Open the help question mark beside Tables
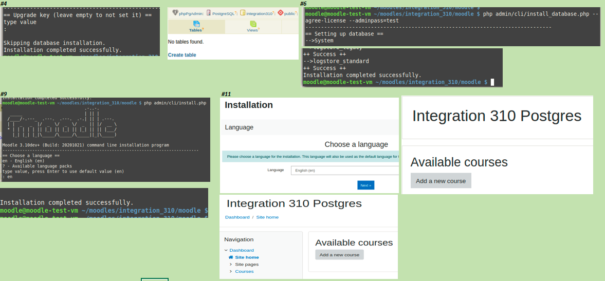The image size is (605, 281). coord(203,29)
